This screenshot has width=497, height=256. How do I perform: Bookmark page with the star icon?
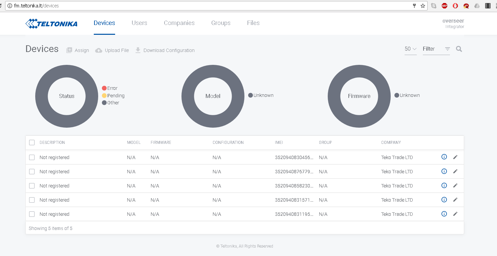(x=423, y=6)
